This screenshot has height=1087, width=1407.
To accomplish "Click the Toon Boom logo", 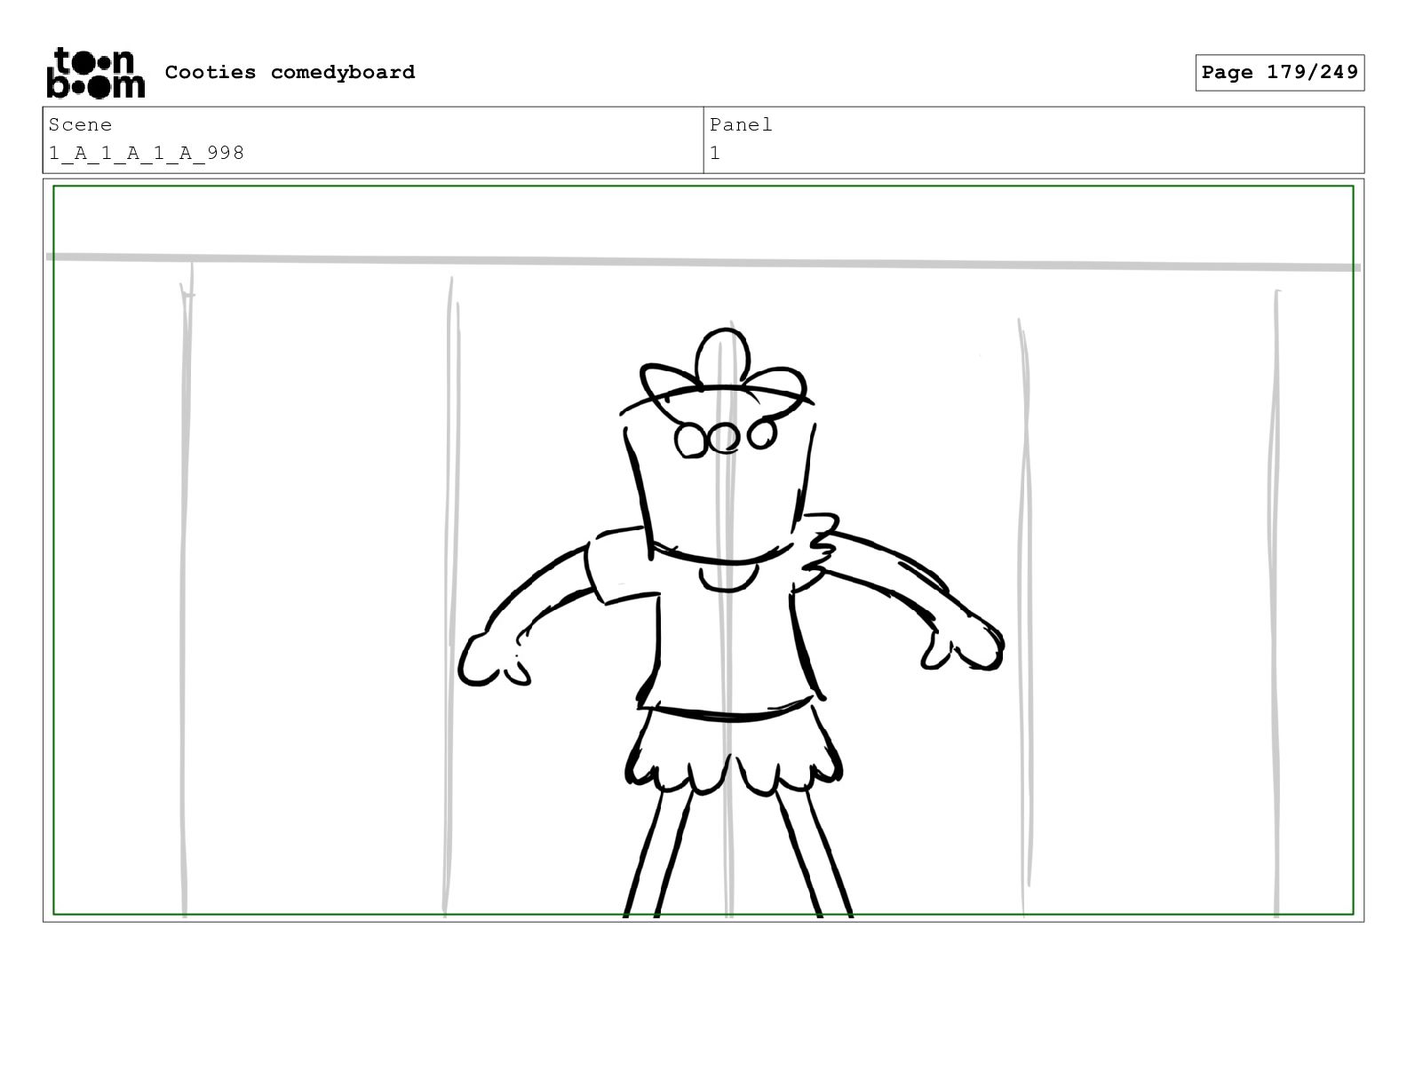I will tap(95, 73).
